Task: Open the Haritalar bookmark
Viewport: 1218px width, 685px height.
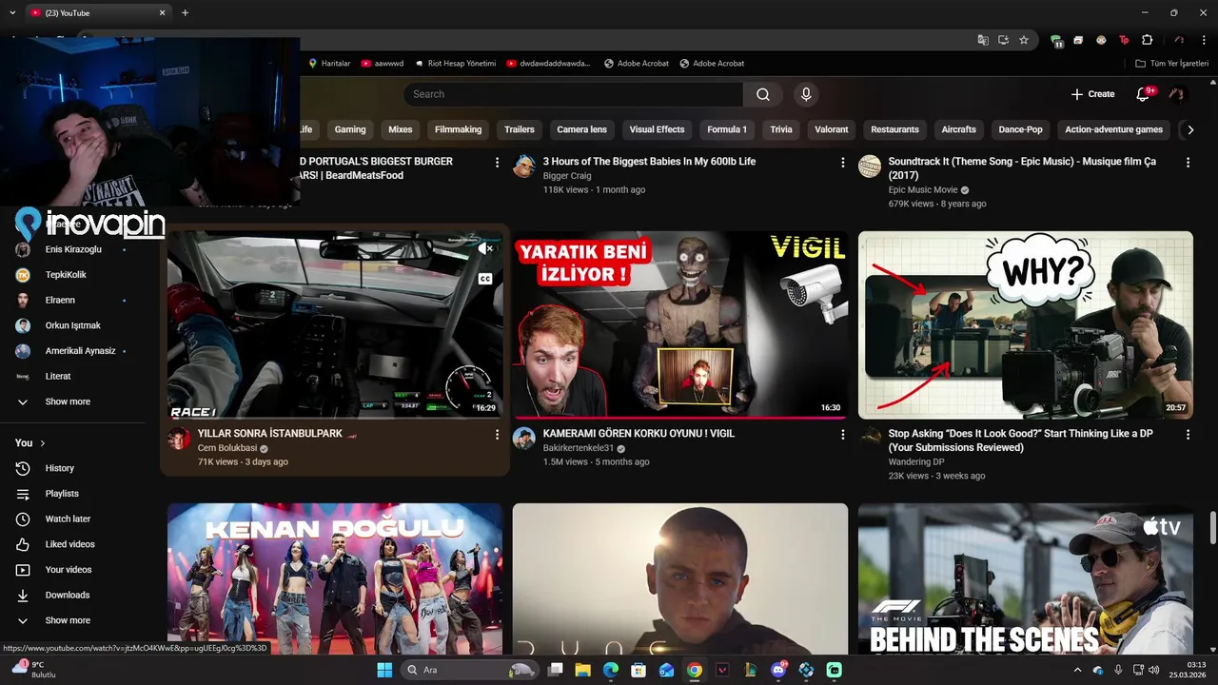Action: point(329,64)
